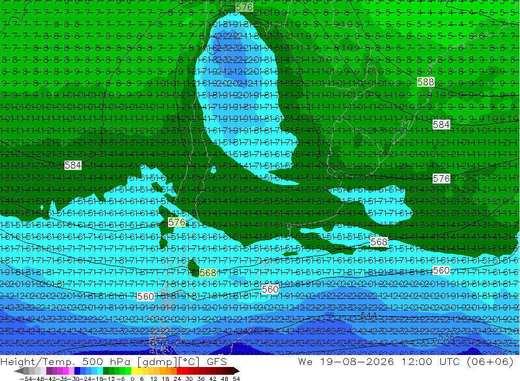Image resolution: width=520 pixels, height=381 pixels.
Task: Click the '0' value on the color scale
Action: [x=132, y=379]
